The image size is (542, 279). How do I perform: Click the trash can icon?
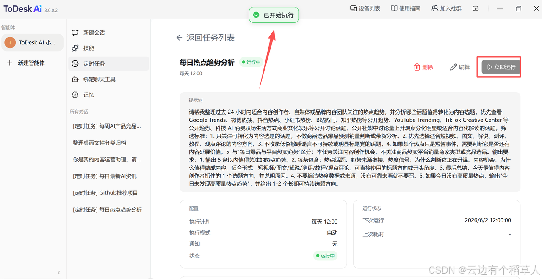pyautogui.click(x=417, y=67)
